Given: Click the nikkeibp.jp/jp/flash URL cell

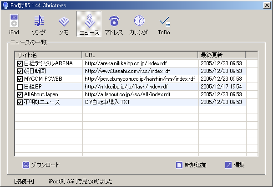Looking at the screenshot, I should click(141, 87).
